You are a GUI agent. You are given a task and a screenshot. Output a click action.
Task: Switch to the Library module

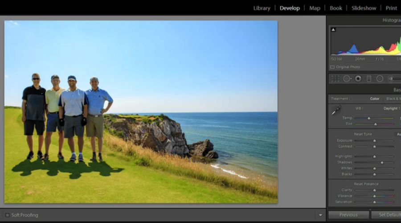pyautogui.click(x=262, y=8)
